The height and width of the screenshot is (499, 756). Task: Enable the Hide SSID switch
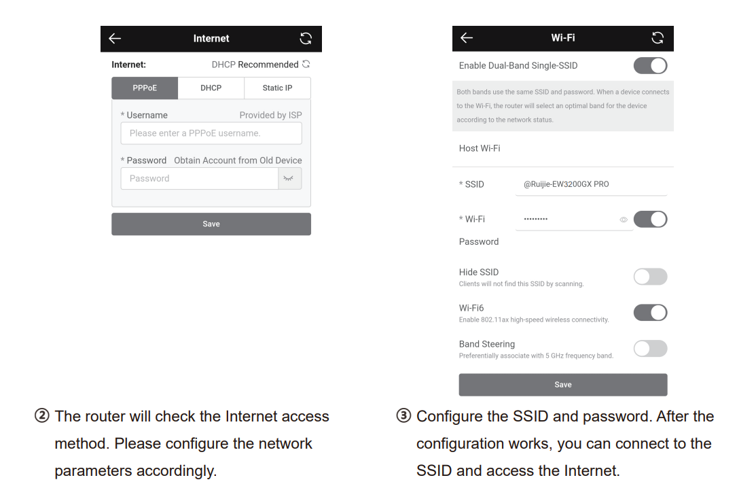click(650, 277)
